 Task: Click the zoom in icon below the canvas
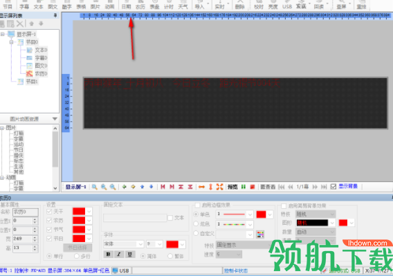(104, 187)
